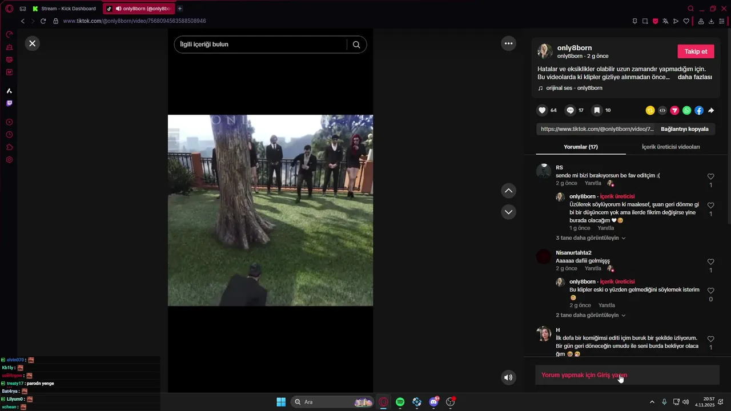Select the Yorumlar (17) tab

(581, 147)
